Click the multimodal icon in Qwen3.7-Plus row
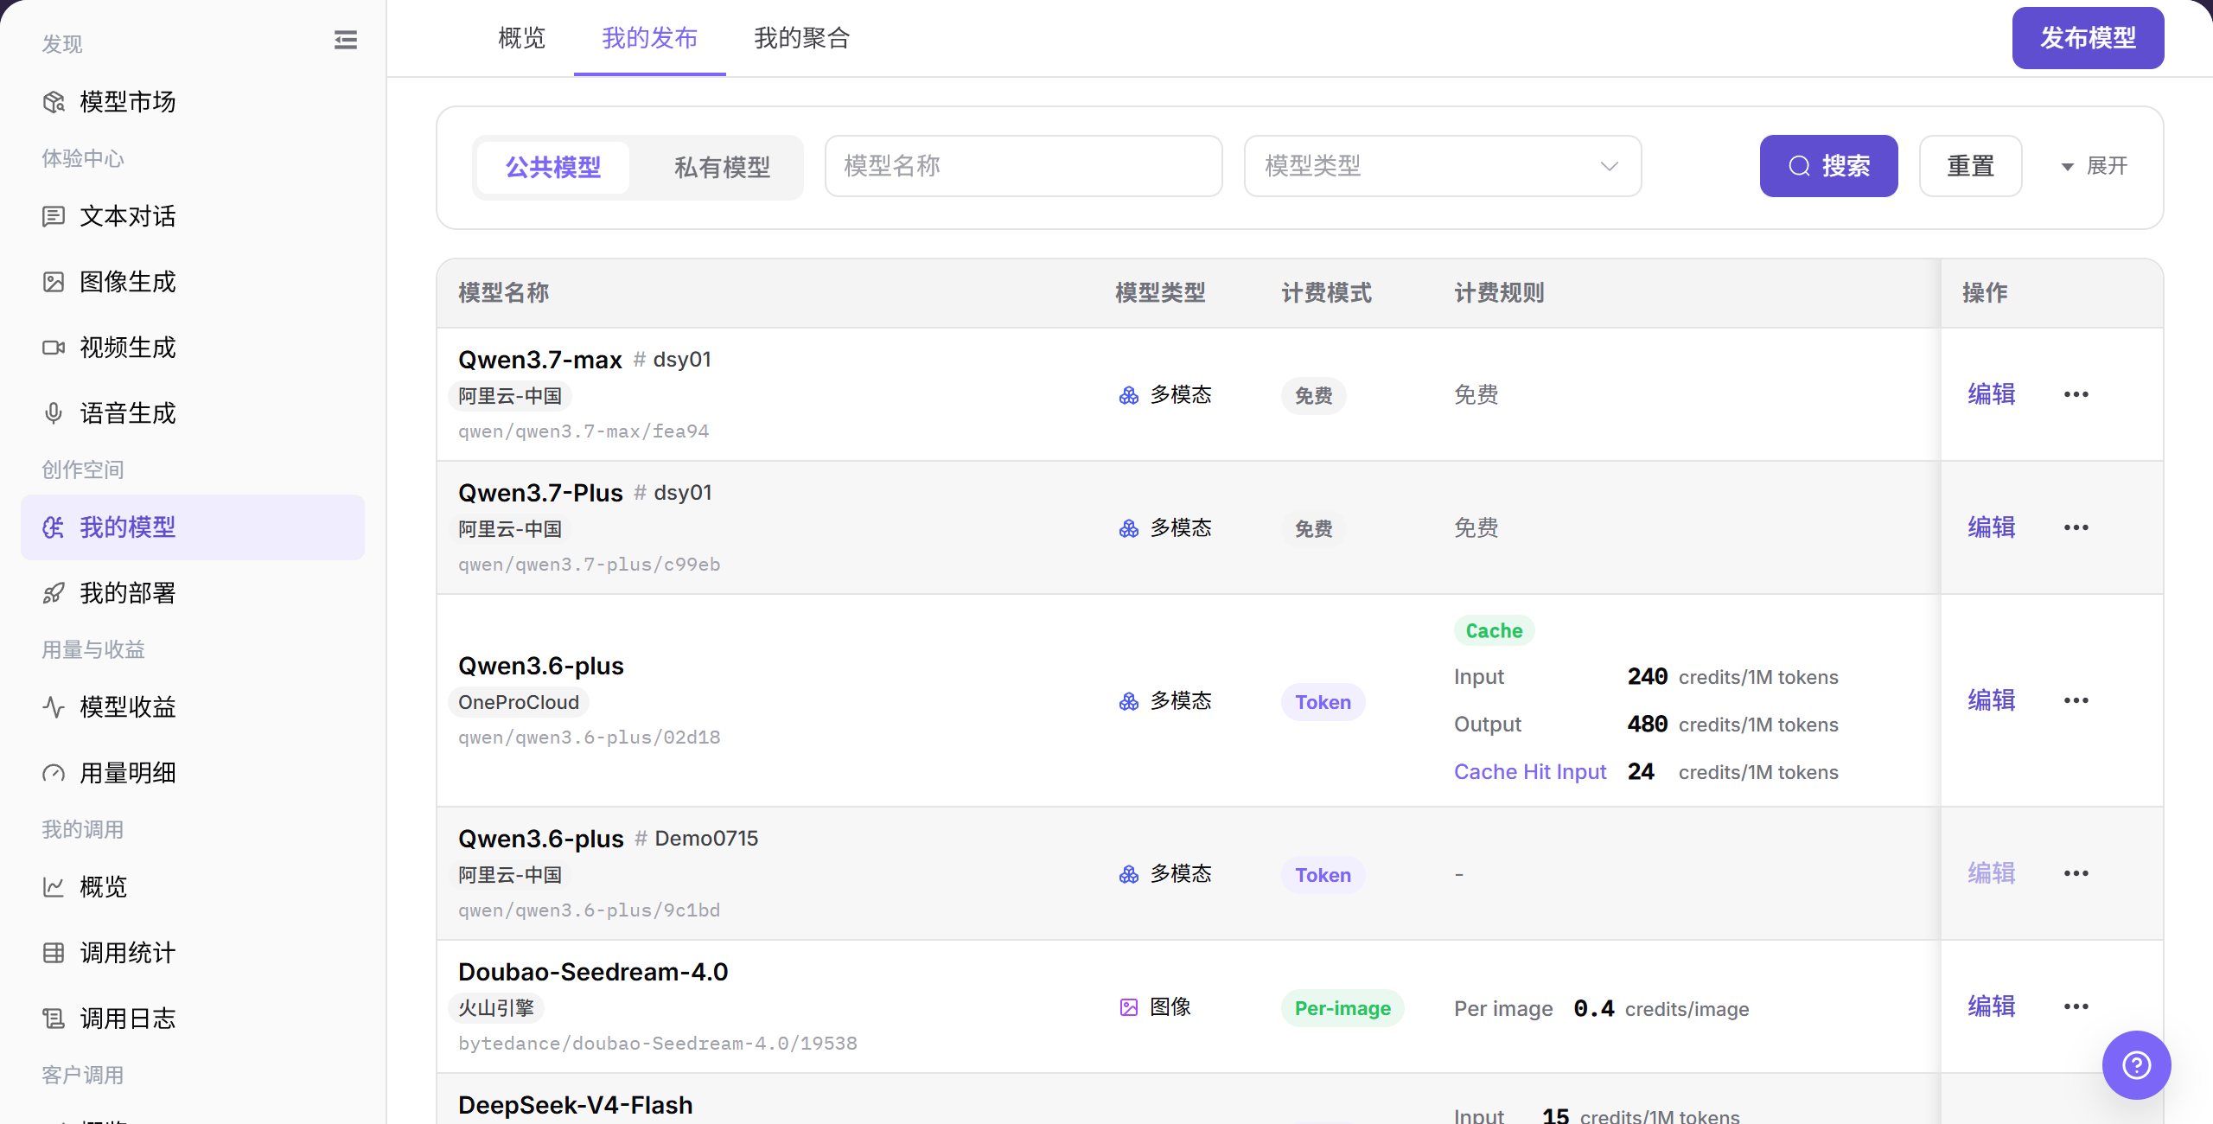This screenshot has height=1124, width=2213. pos(1129,528)
